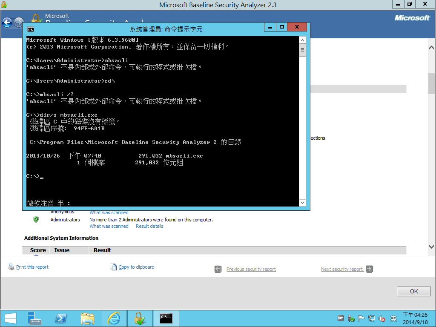Click the MBSA back navigation arrow

pyautogui.click(x=7, y=22)
